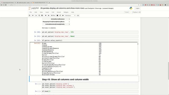Select cell In [10] set_option code
Screen dimensions: 169x95
point(90,32)
